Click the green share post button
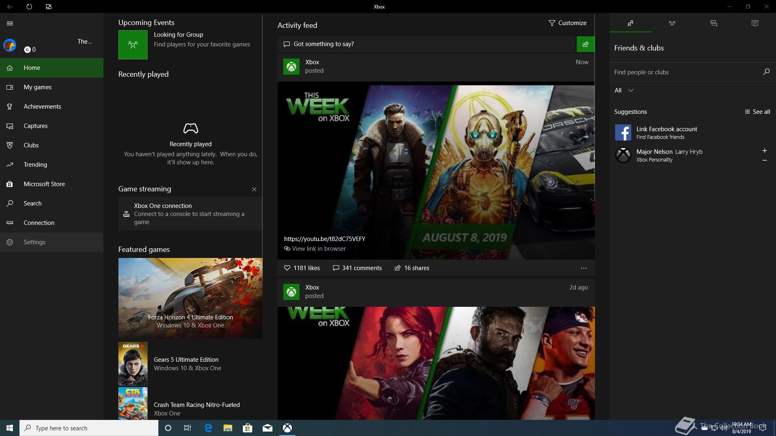This screenshot has height=436, width=776. [x=585, y=44]
